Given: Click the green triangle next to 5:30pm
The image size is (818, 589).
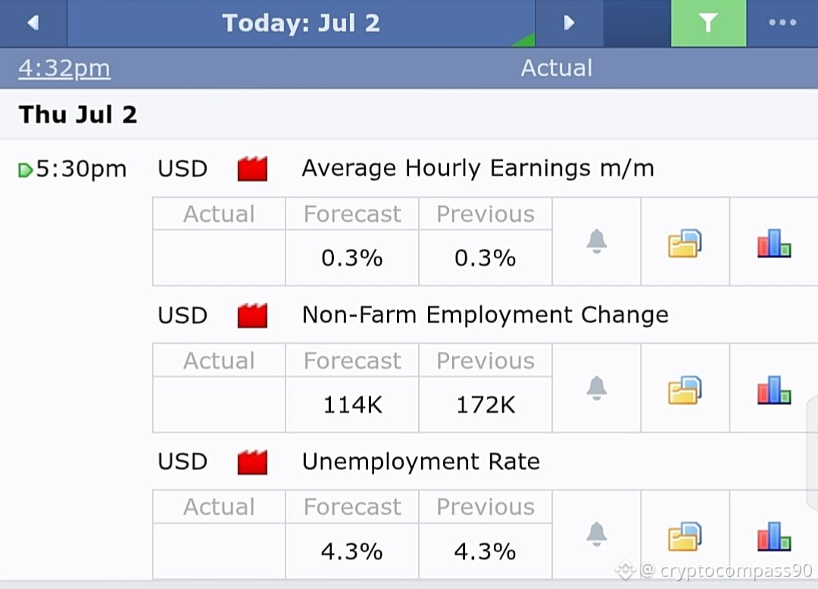Looking at the screenshot, I should coord(25,170).
